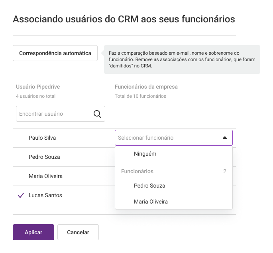Click the auto-match description tooltip text
273x253 pixels.
click(x=182, y=59)
